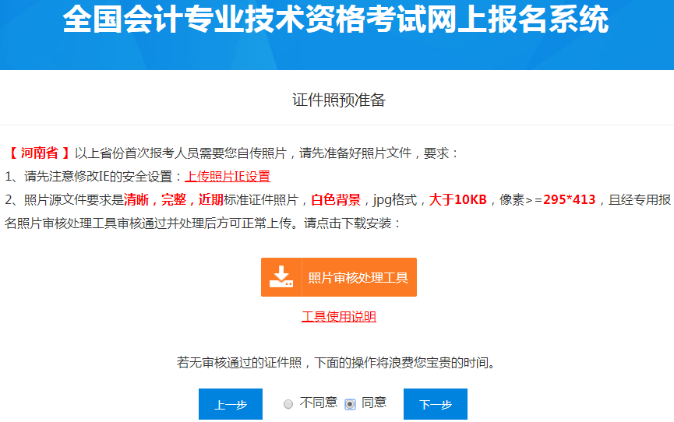Click the 若无审核通过的证件照 warning sentence
Screen dimensions: 674x422
coord(337,363)
